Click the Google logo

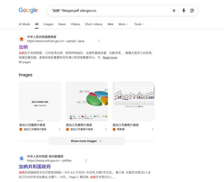[x=28, y=10]
